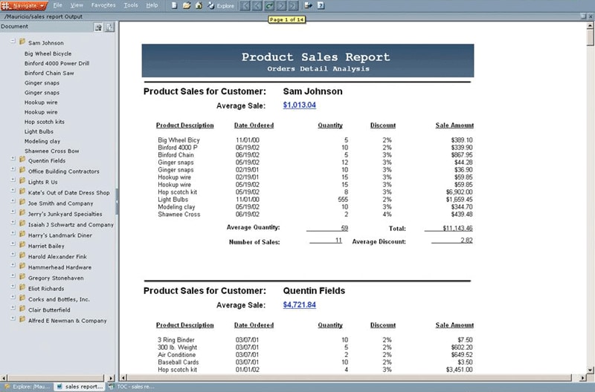Expand Alfred E Newman & Company node
595x392 pixels.
(13, 318)
